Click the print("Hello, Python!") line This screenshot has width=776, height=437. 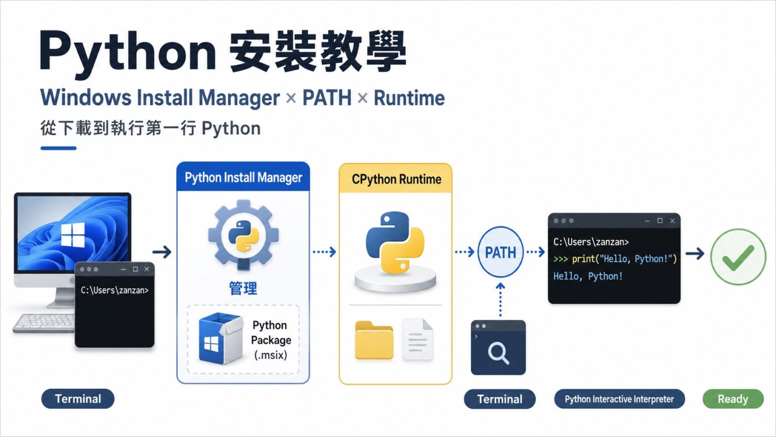click(x=615, y=258)
